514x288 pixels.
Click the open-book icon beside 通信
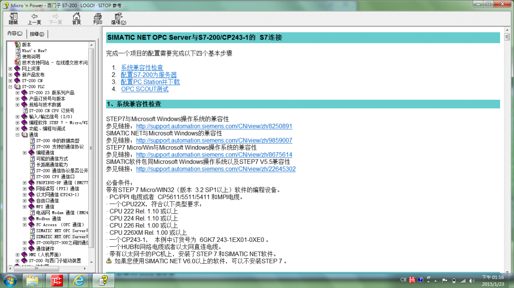(24, 135)
